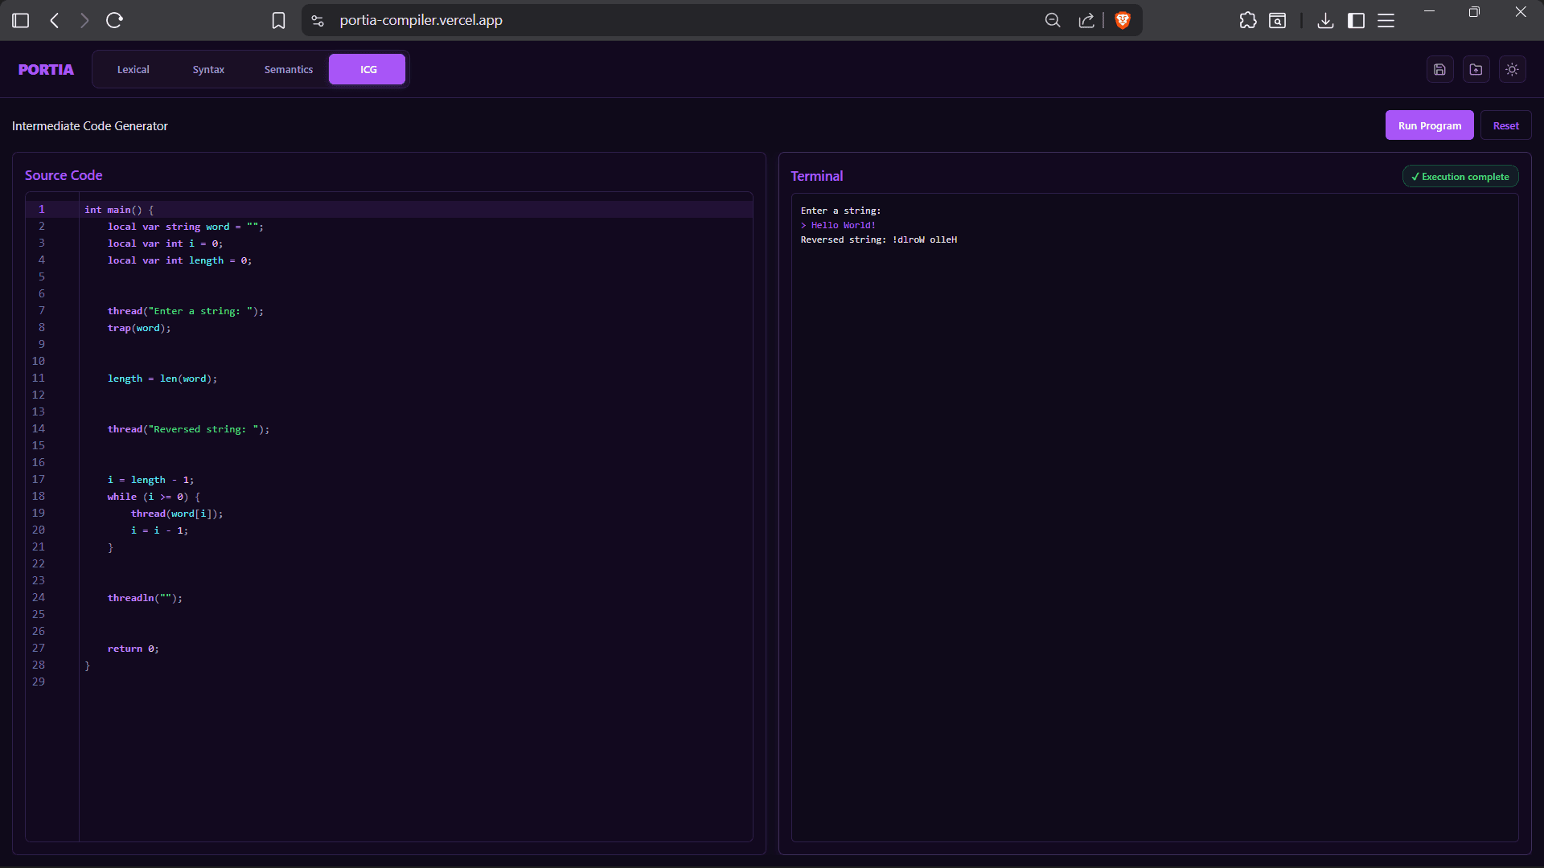
Task: Minimize the browser window
Action: [x=1429, y=11]
